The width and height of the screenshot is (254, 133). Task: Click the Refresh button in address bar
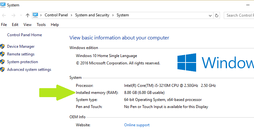(217, 15)
